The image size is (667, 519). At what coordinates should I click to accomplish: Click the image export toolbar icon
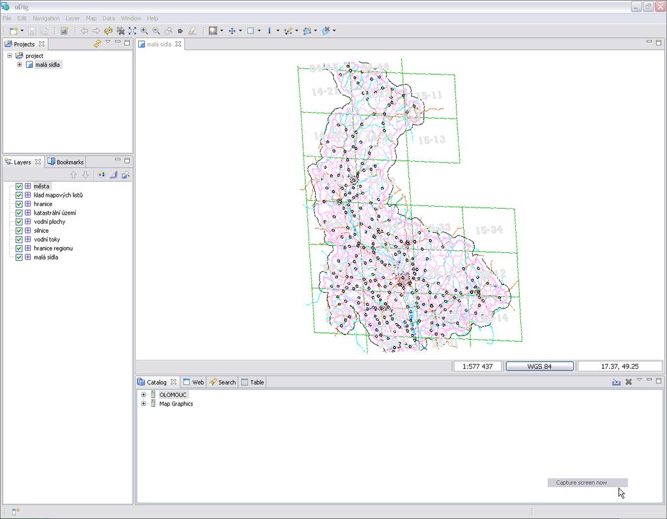click(64, 31)
